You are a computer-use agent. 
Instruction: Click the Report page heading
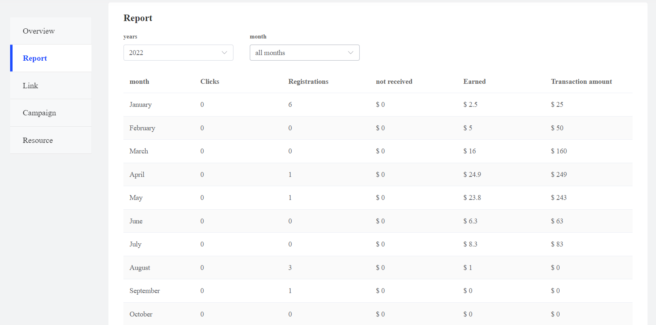tap(138, 18)
